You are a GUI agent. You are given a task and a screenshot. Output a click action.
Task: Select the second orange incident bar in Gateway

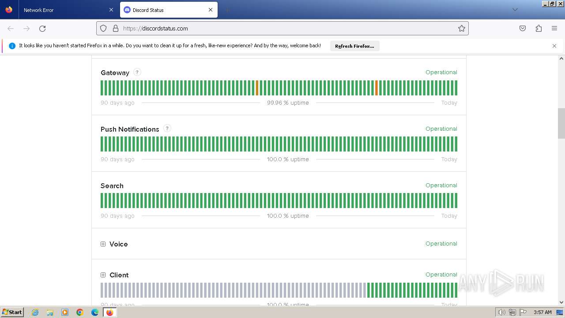pyautogui.click(x=377, y=87)
